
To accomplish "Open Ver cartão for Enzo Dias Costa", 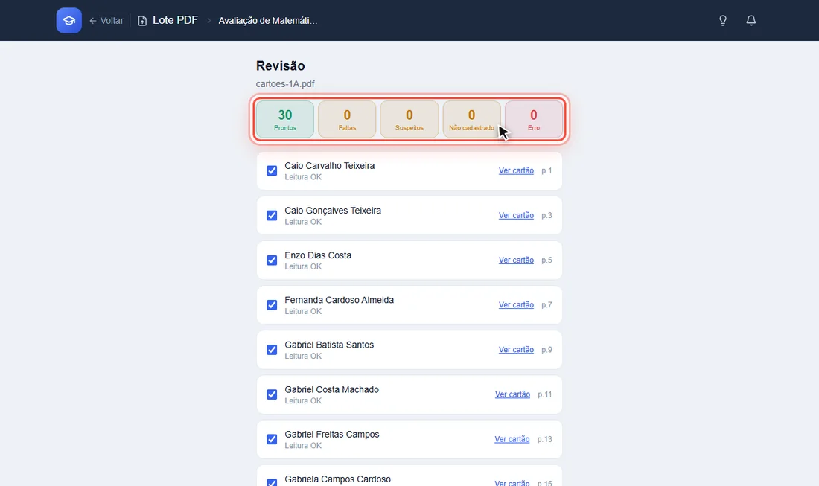I will click(x=516, y=260).
